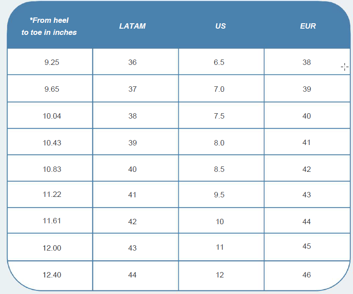Click the EUR column header
The height and width of the screenshot is (294, 353).
(x=307, y=26)
